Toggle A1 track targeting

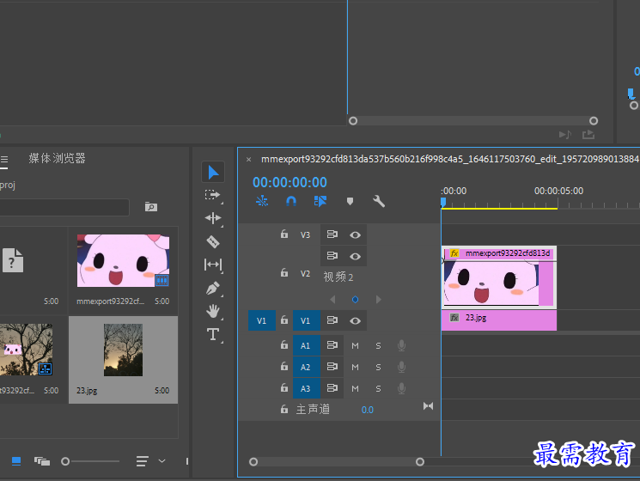coord(306,345)
